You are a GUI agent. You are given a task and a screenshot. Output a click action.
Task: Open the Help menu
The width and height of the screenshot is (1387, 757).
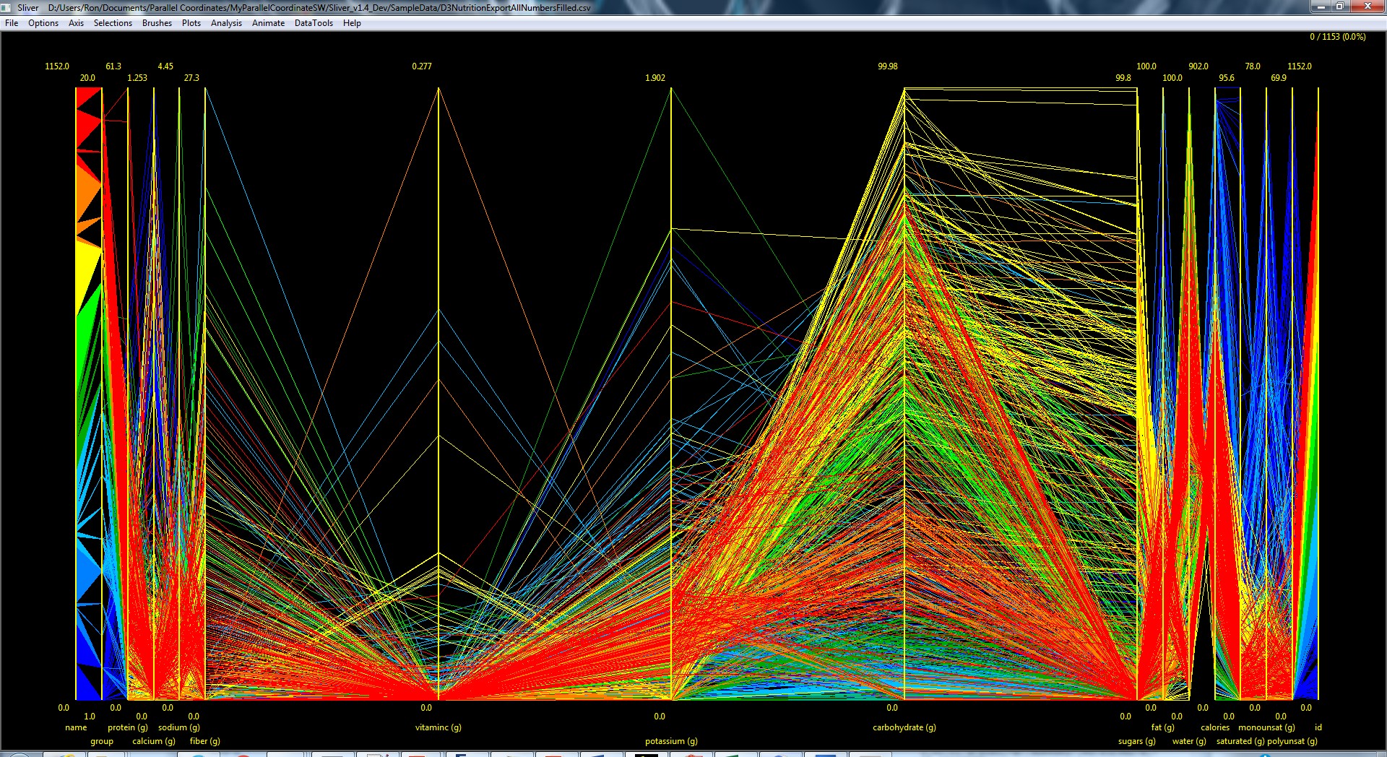coord(352,23)
